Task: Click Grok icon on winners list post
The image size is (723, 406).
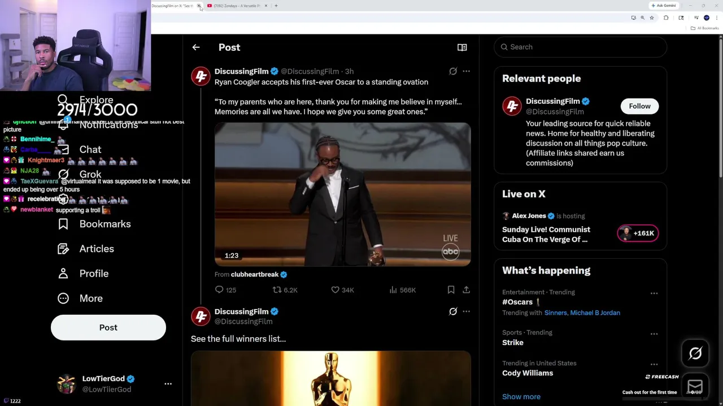Action: point(453,311)
